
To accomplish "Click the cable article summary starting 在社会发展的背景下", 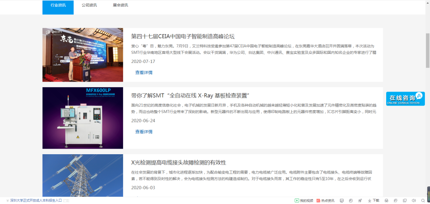I will click(x=252, y=175).
